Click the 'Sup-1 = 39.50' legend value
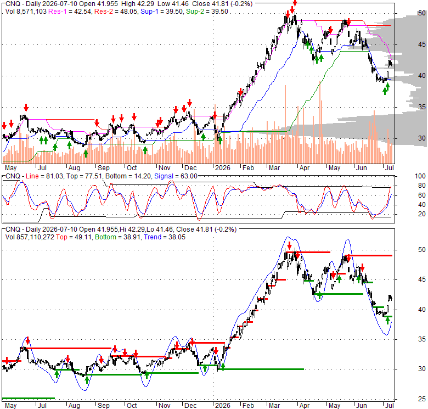 [161, 12]
